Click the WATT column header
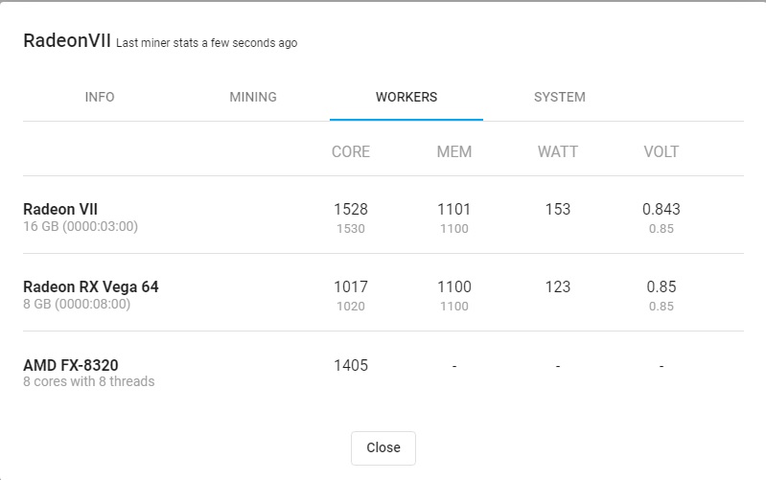Image resolution: width=766 pixels, height=480 pixels. pos(558,152)
